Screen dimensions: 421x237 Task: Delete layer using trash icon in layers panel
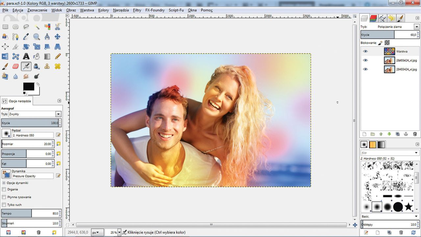[x=415, y=134]
